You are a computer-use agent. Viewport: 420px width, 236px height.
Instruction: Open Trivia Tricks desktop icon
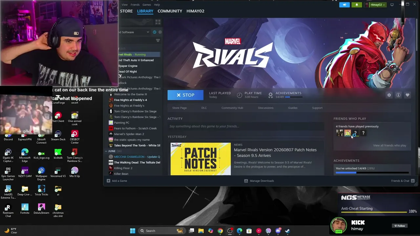41,191
